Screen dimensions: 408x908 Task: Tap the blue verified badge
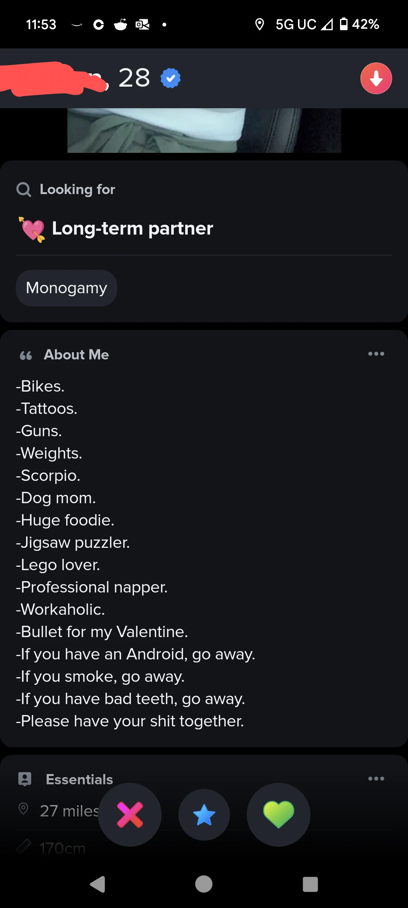(x=170, y=78)
